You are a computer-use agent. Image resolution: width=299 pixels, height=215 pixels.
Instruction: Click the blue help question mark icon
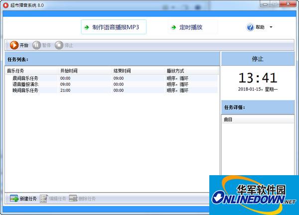(250, 27)
